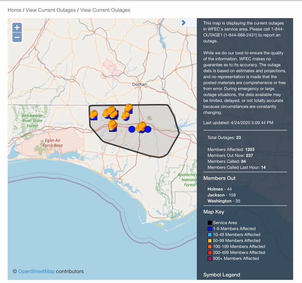Select the hard hat marker just below the northeasternmost one

coord(126,116)
